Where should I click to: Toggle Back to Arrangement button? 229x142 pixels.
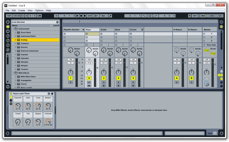click(96, 16)
